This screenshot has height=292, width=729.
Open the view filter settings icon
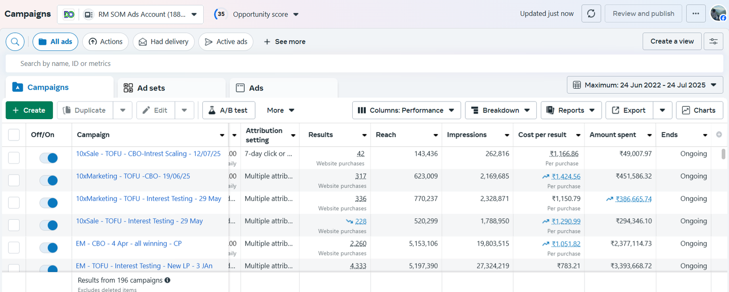click(714, 41)
